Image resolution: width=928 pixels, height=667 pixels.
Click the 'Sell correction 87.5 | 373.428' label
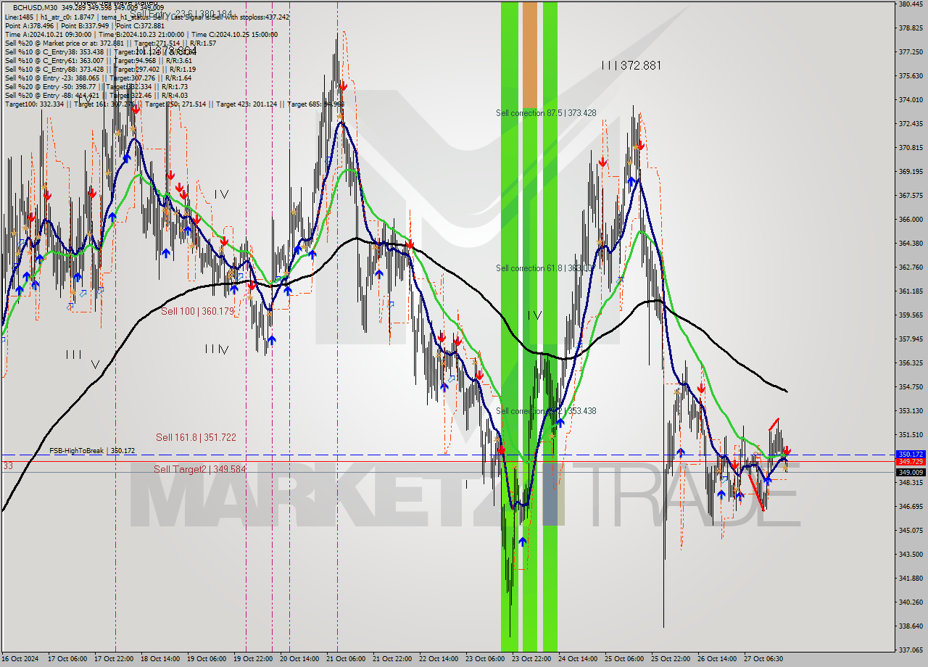pyautogui.click(x=546, y=113)
